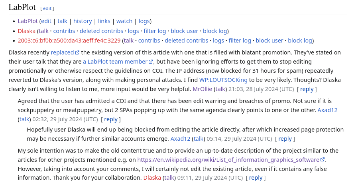
Task: Click the edit link beside LabPlot heading
Action: pos(47,8)
